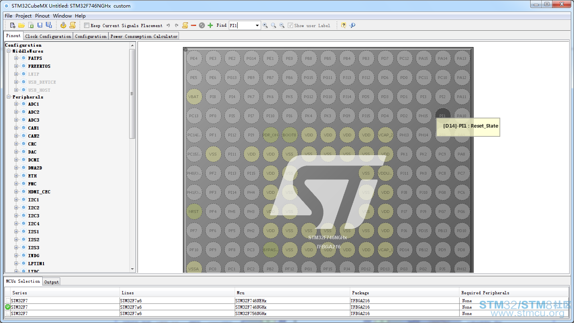
Task: Tick the checkbox on the STM32F756NGHx row
Action: tap(8, 313)
